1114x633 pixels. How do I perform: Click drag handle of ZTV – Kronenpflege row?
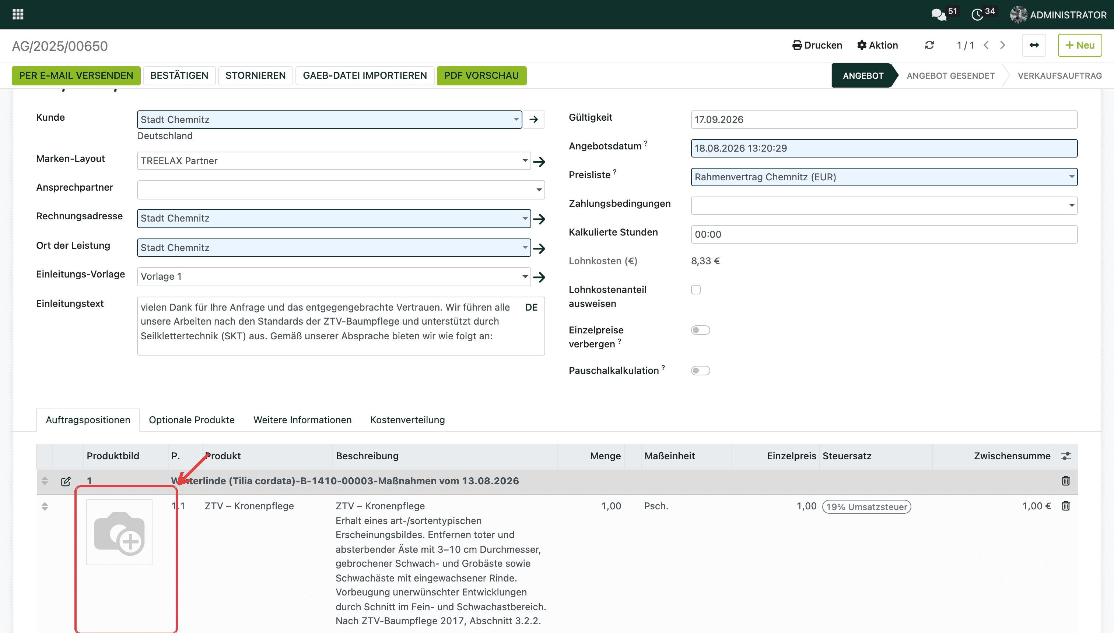44,506
